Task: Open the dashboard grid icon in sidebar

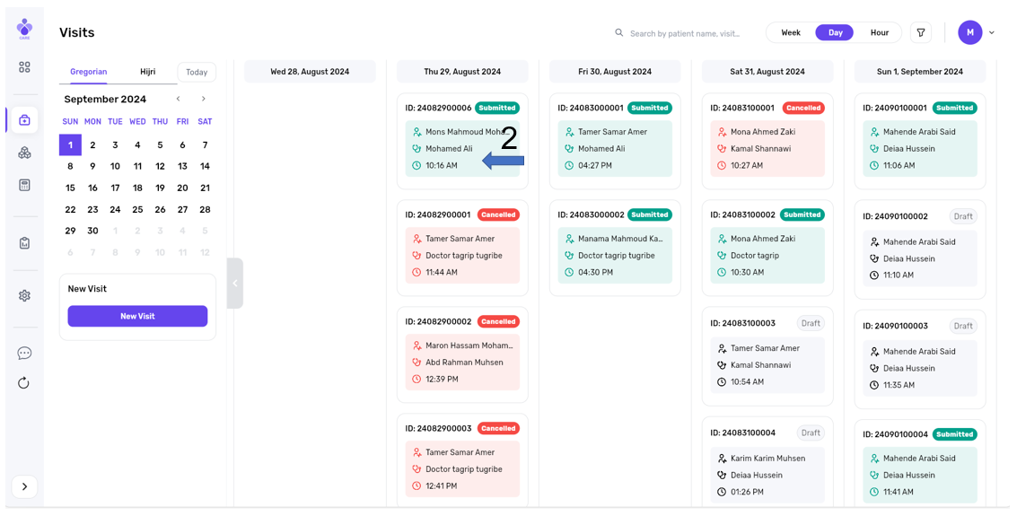Action: (24, 67)
